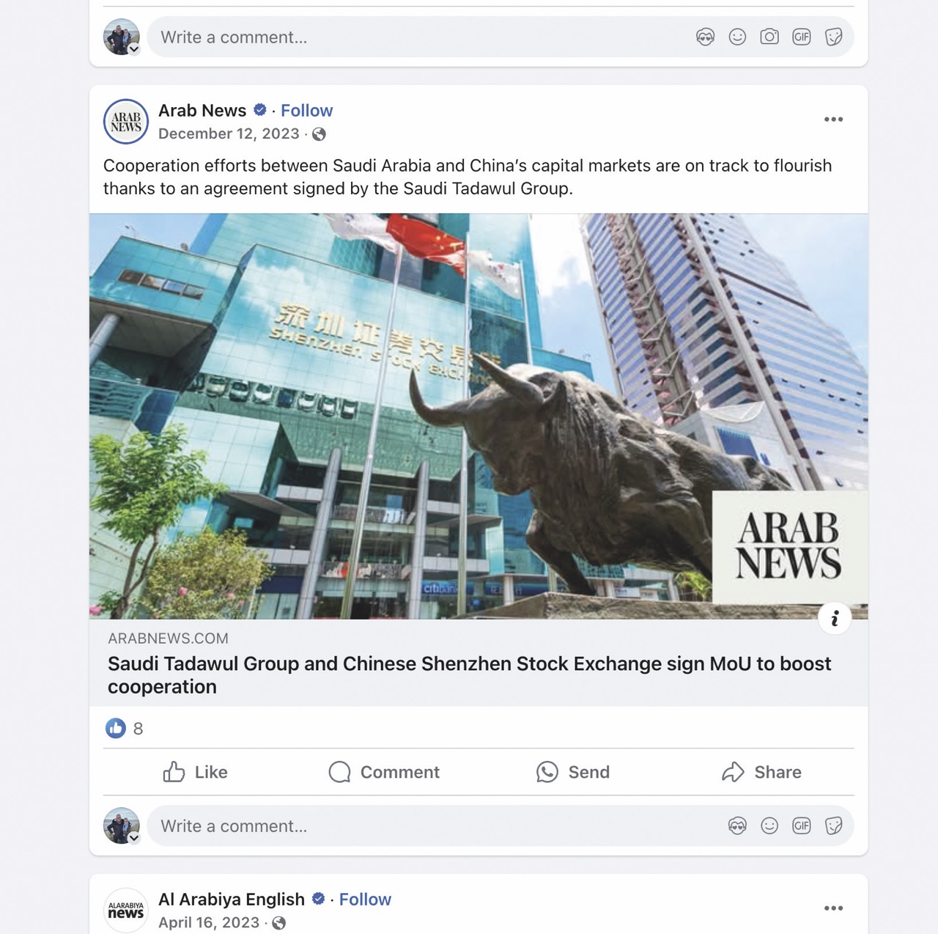The image size is (938, 934).
Task: View link info icon on article image
Action: click(835, 619)
